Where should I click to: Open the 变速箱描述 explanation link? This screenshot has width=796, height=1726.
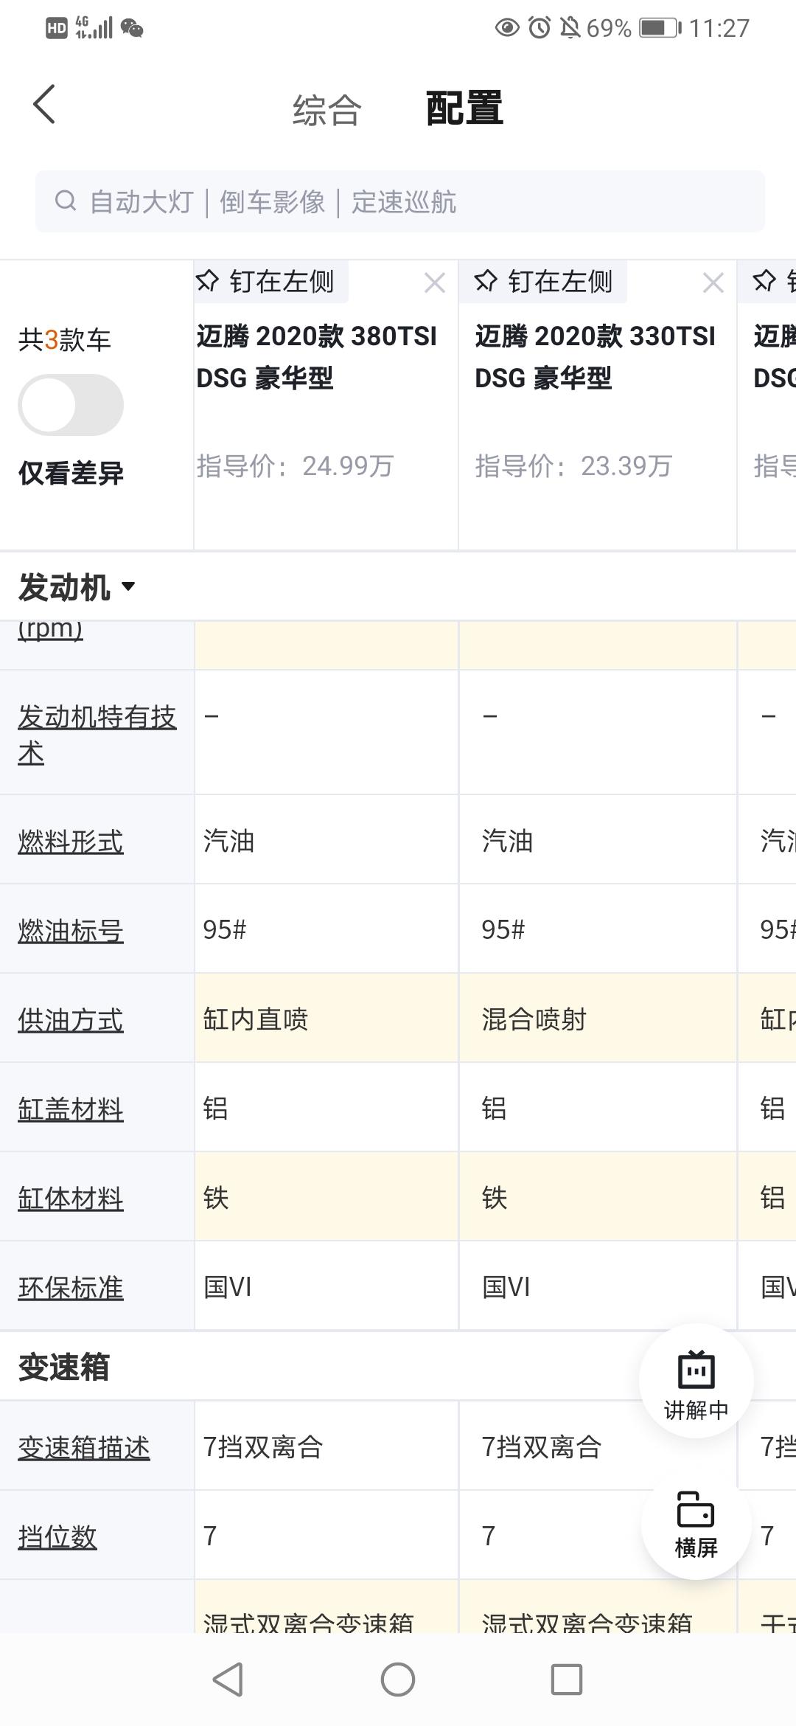(84, 1448)
